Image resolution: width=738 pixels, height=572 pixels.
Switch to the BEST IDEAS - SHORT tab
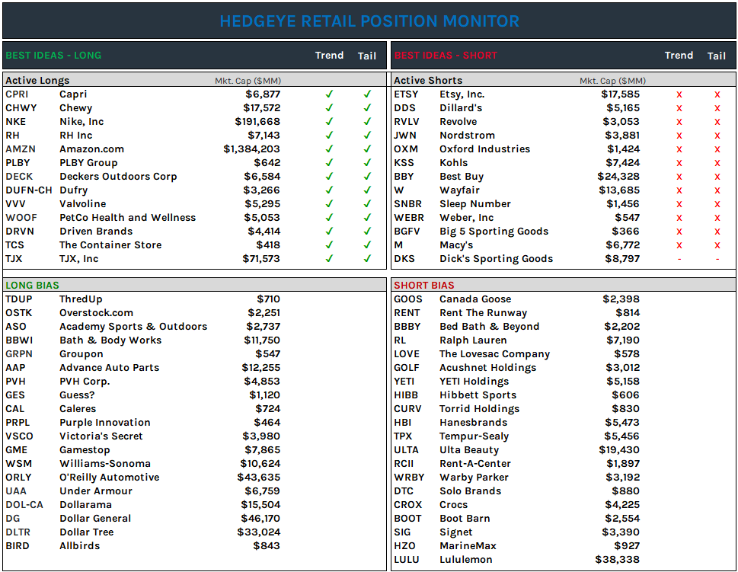(x=446, y=55)
